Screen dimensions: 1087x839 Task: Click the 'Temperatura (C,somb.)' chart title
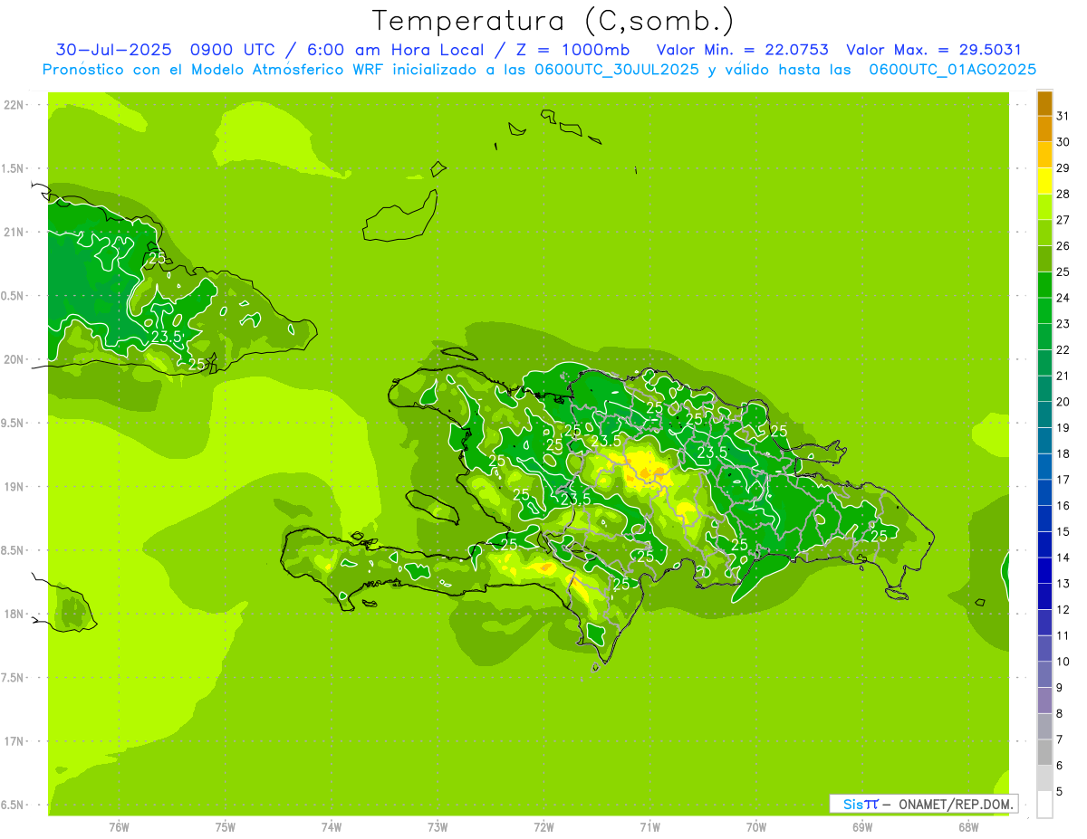tap(553, 21)
